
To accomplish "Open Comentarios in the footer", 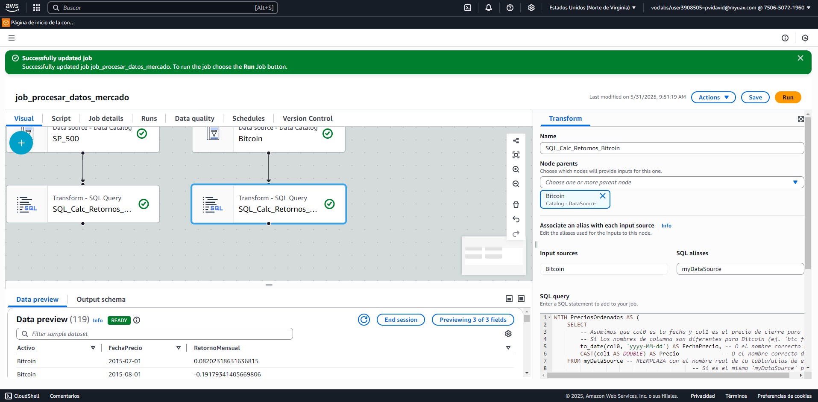I will click(x=65, y=396).
